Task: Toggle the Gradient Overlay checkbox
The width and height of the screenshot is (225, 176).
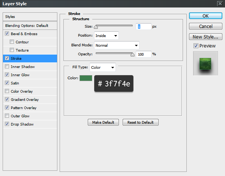Action: [x=7, y=99]
